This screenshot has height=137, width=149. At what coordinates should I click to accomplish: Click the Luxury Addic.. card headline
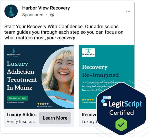click(22, 115)
